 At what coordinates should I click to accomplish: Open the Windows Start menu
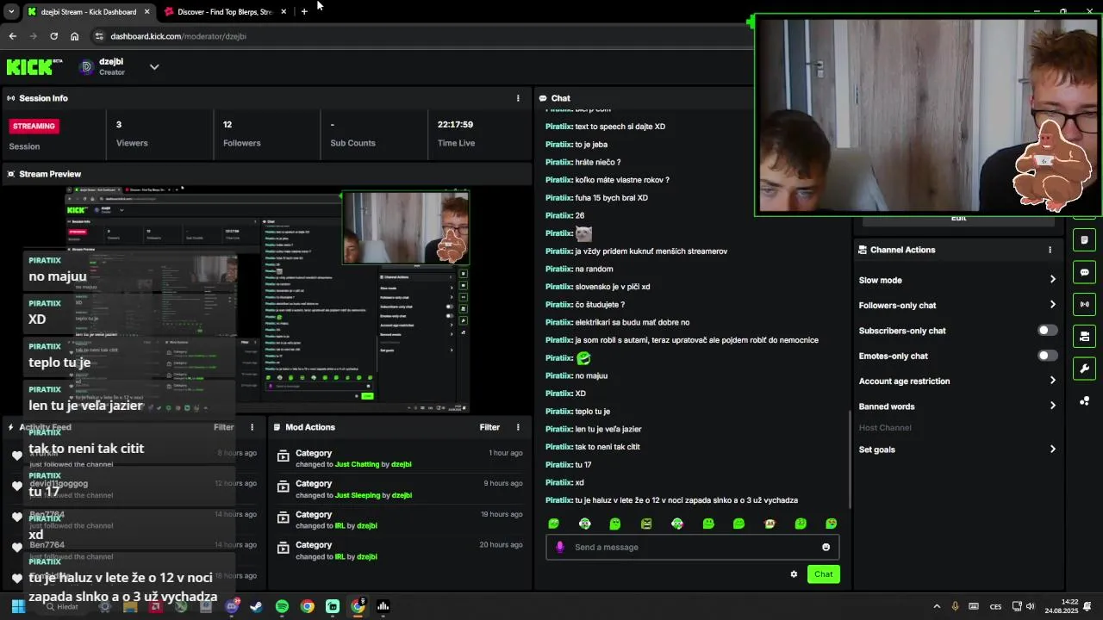click(18, 606)
